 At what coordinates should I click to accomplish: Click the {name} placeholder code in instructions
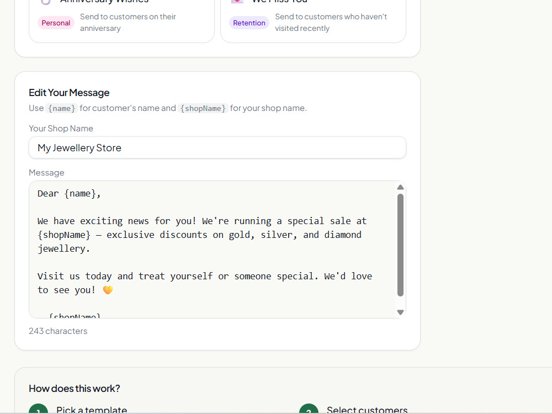point(62,108)
